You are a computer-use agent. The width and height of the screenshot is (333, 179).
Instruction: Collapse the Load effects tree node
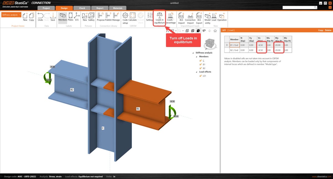[x=196, y=72]
